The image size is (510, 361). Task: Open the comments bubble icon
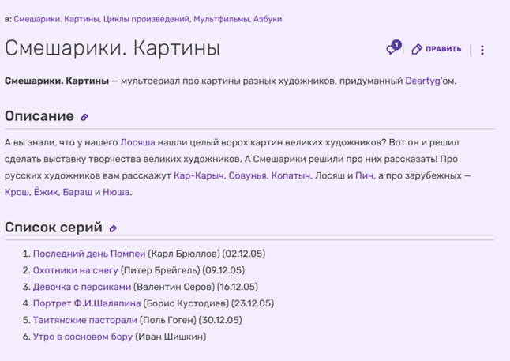[394, 48]
